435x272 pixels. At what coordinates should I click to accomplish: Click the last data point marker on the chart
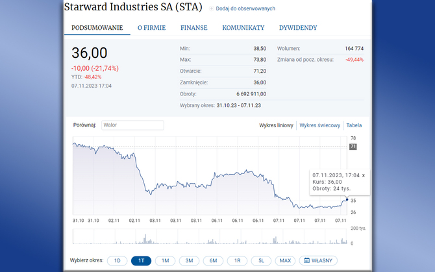(347, 200)
